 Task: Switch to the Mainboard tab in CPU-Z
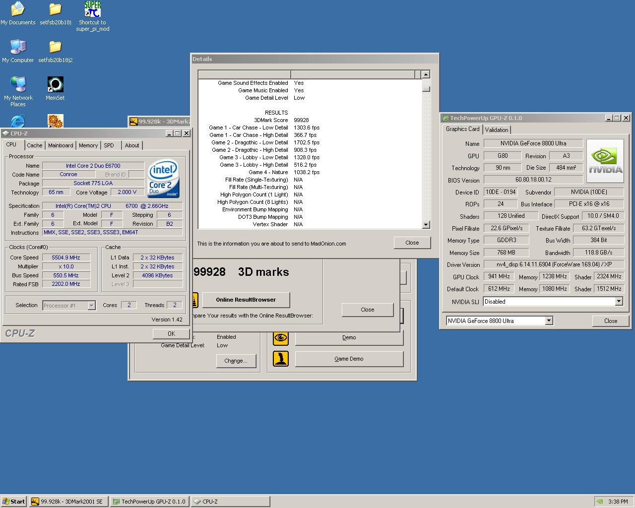(61, 145)
